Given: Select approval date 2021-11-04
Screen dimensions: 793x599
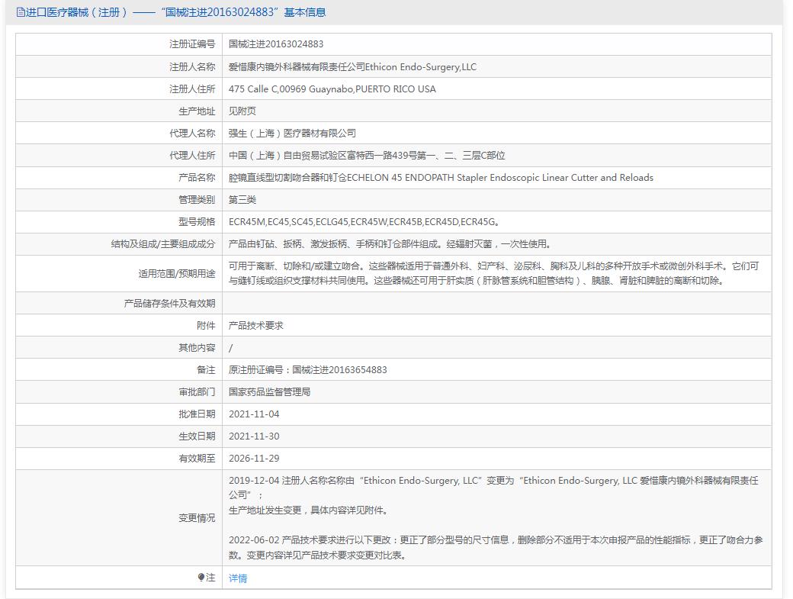Looking at the screenshot, I should tap(254, 414).
